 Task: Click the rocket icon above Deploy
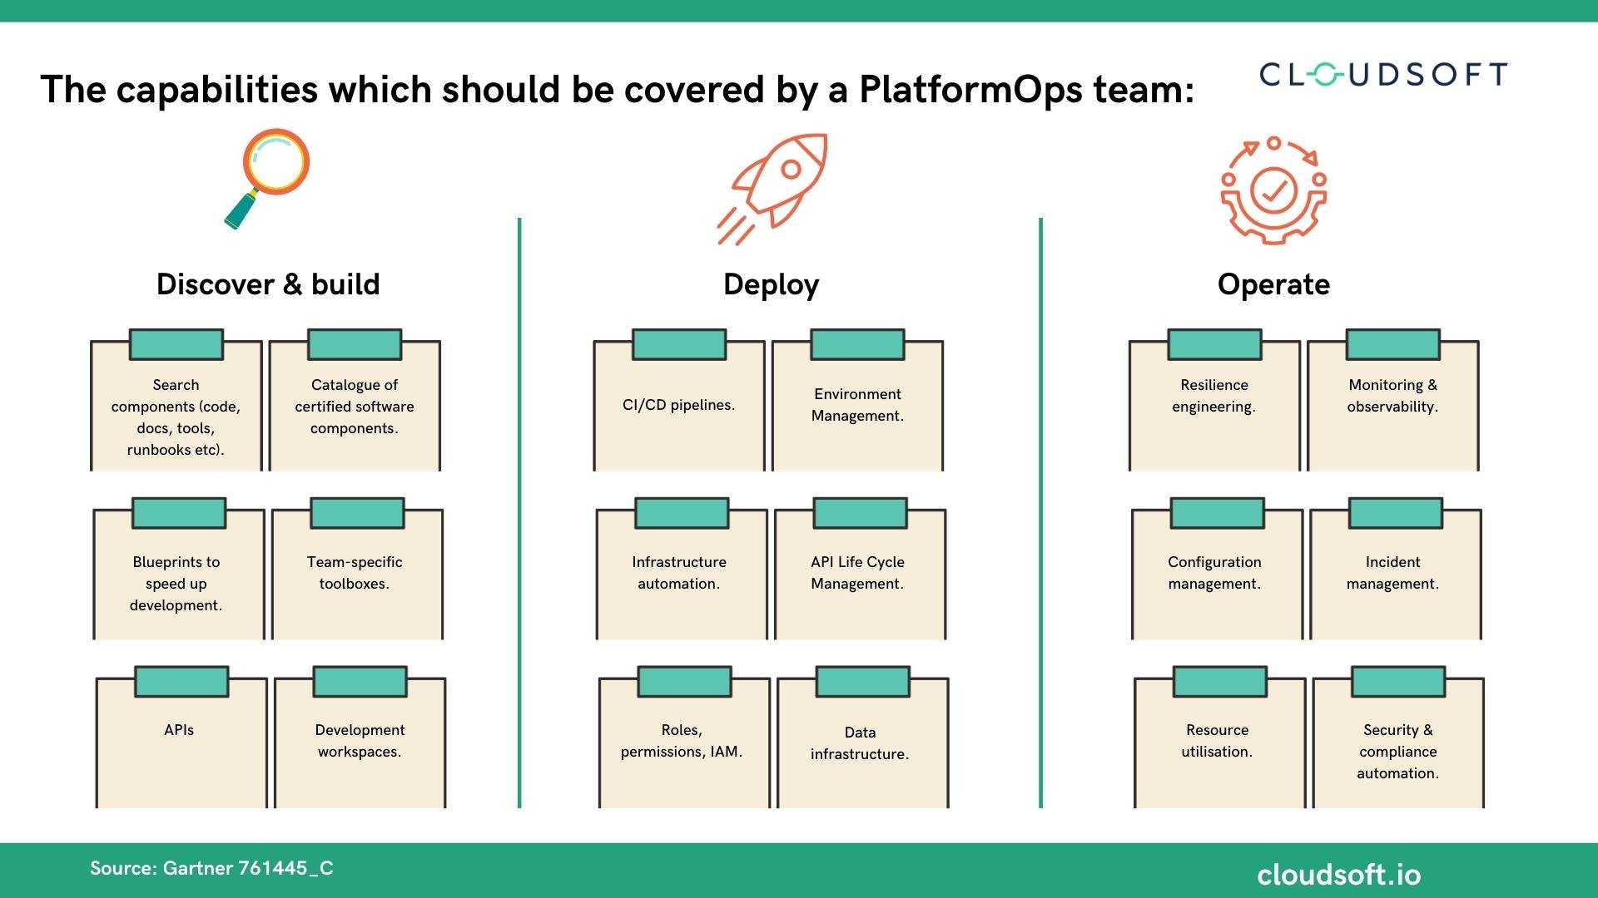tap(772, 189)
